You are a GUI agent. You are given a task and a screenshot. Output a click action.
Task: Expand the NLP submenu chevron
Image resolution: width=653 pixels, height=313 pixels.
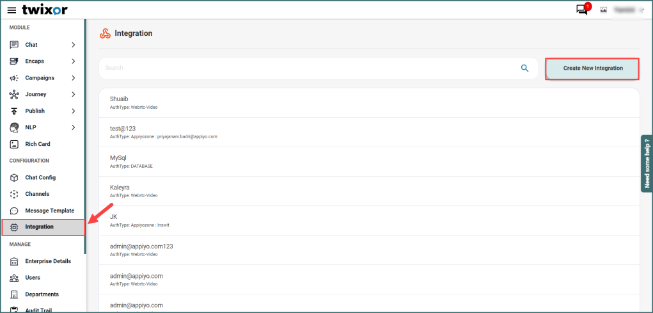74,127
